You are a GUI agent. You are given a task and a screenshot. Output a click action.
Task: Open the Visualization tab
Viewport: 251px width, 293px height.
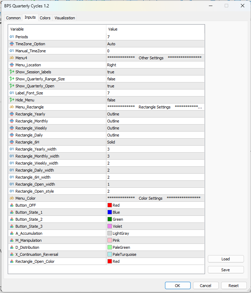coord(65,18)
